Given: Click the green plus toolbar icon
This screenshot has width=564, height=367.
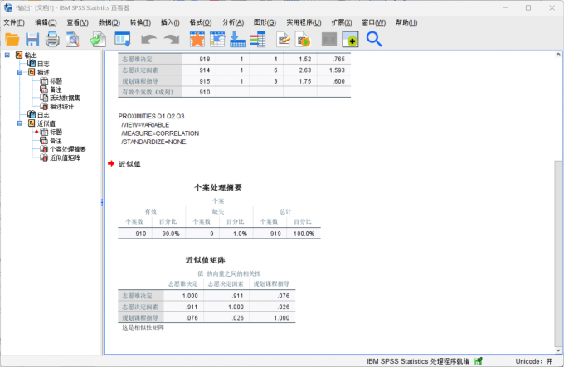Looking at the screenshot, I should [x=350, y=39].
